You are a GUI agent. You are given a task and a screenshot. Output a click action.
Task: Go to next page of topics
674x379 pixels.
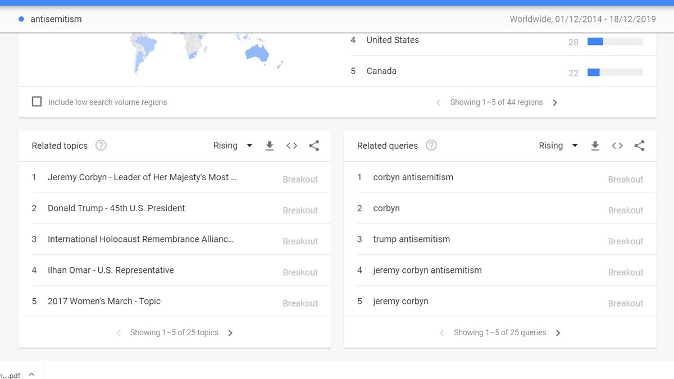click(x=230, y=333)
